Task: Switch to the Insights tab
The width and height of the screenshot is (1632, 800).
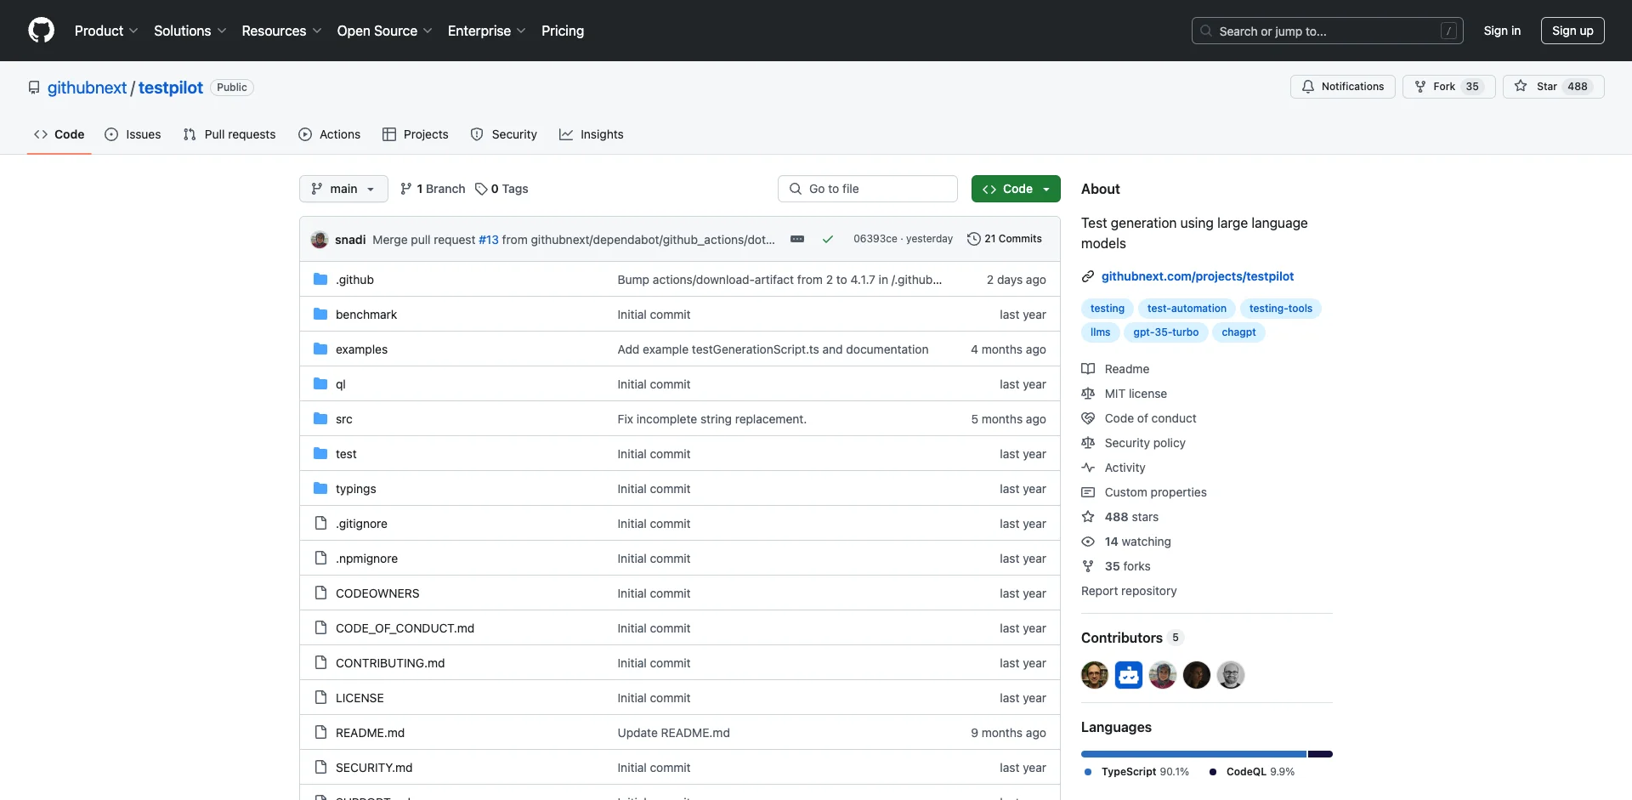Action: pos(592,134)
